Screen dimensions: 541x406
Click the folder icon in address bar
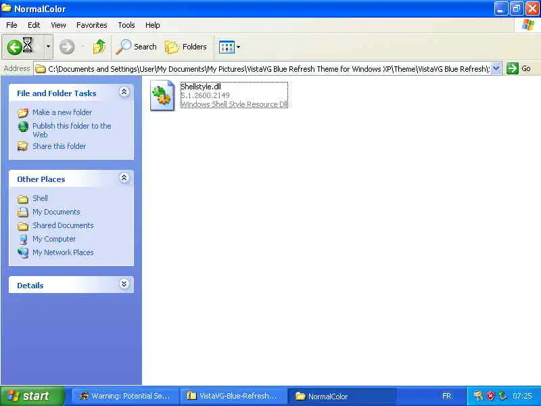click(x=41, y=69)
